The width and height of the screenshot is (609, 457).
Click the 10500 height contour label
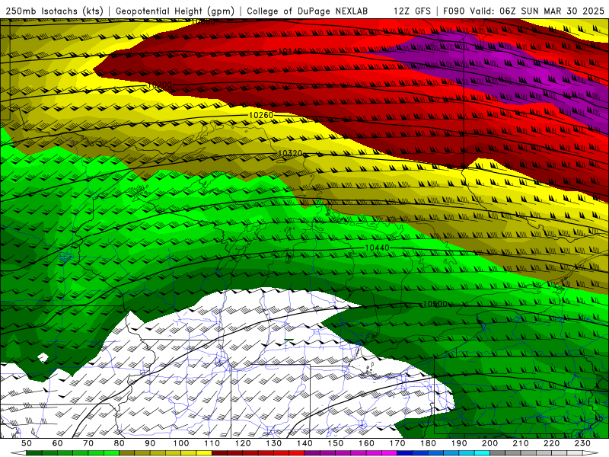(x=435, y=304)
